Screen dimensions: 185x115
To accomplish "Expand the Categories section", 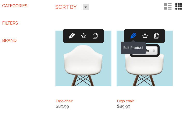I will [15, 6].
